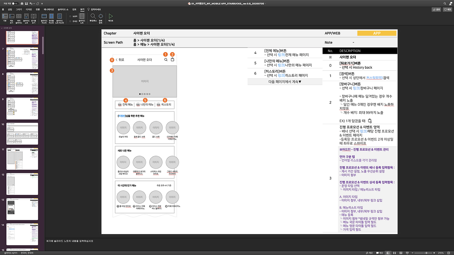Image resolution: width=454 pixels, height=255 pixels.
Task: Click the slide notes input area
Action: [249, 244]
